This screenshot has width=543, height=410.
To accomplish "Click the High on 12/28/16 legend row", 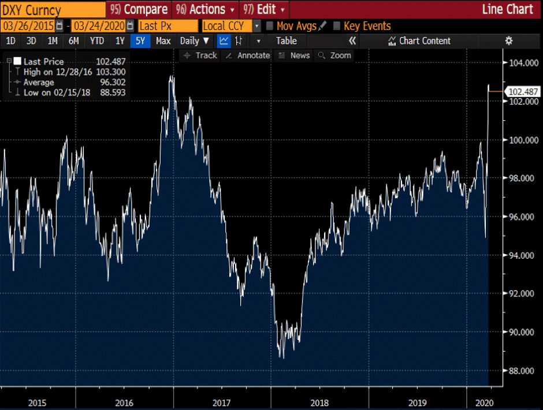I will [70, 72].
